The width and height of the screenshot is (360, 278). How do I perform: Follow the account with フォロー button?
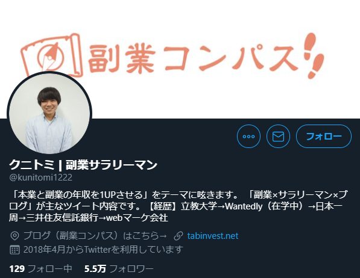pos(324,137)
